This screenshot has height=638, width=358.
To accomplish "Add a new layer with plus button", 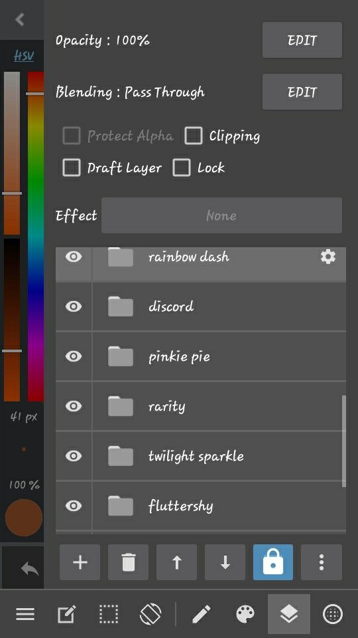I will click(x=80, y=562).
